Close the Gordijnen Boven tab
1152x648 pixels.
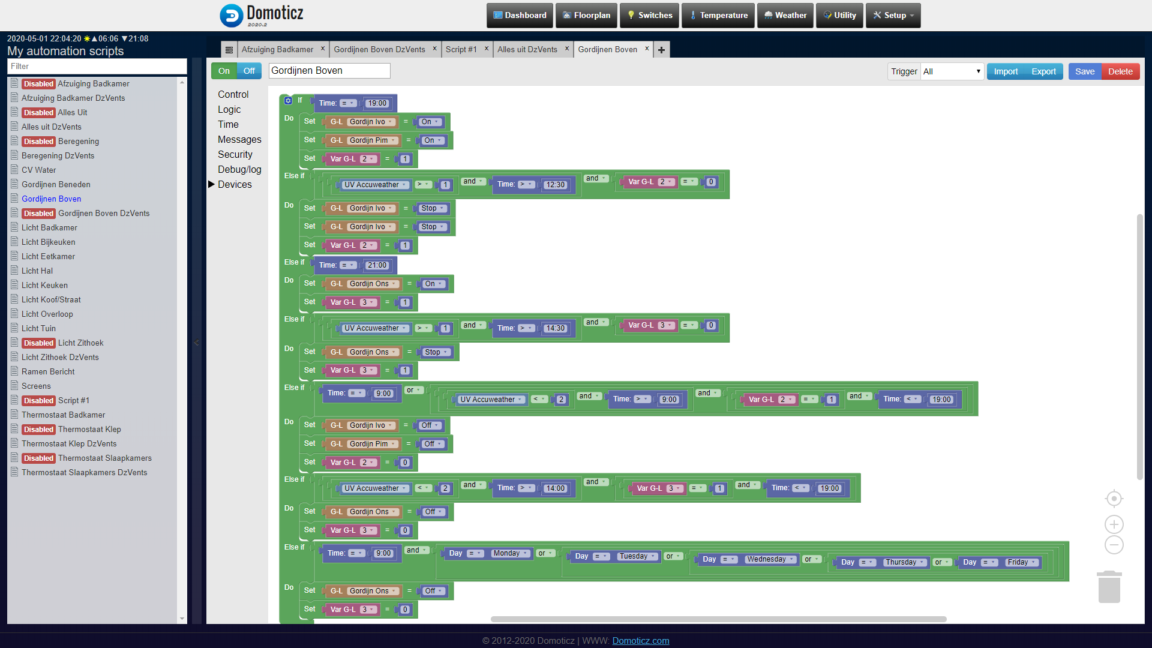tap(647, 49)
